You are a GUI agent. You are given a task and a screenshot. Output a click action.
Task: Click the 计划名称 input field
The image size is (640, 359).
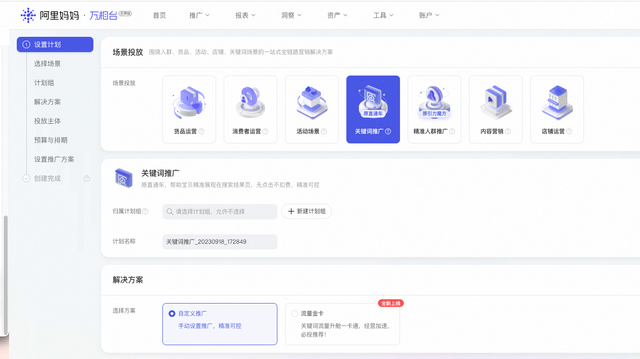coord(220,242)
